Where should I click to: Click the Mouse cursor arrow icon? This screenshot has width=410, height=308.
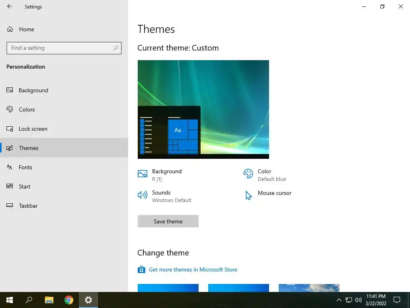point(248,195)
